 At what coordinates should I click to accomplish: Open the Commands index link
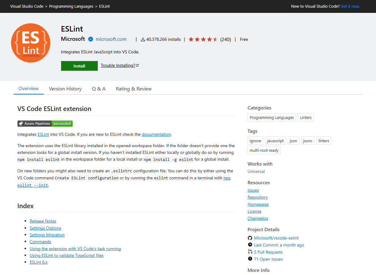pos(40,242)
